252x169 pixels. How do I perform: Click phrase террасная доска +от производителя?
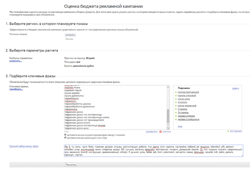click(84, 120)
